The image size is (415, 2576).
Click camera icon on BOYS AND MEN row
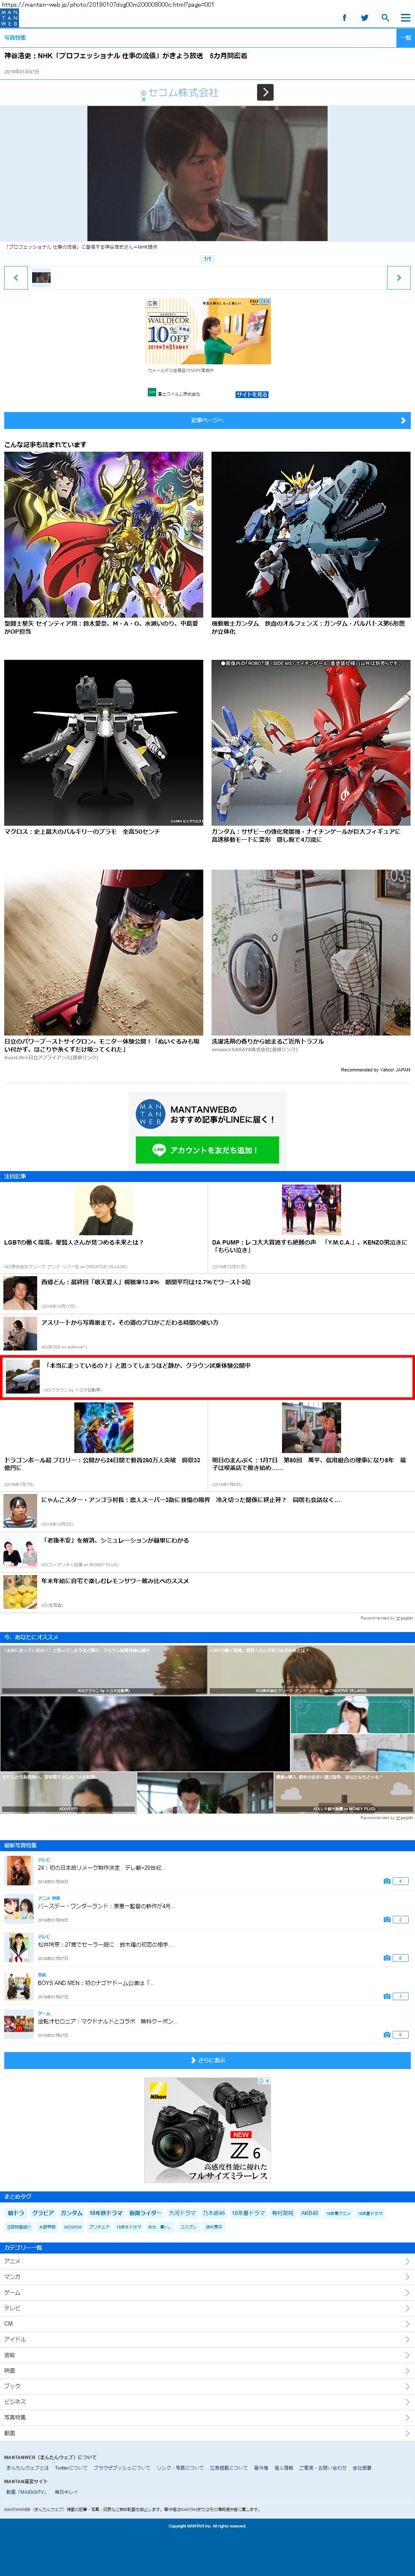[387, 1996]
